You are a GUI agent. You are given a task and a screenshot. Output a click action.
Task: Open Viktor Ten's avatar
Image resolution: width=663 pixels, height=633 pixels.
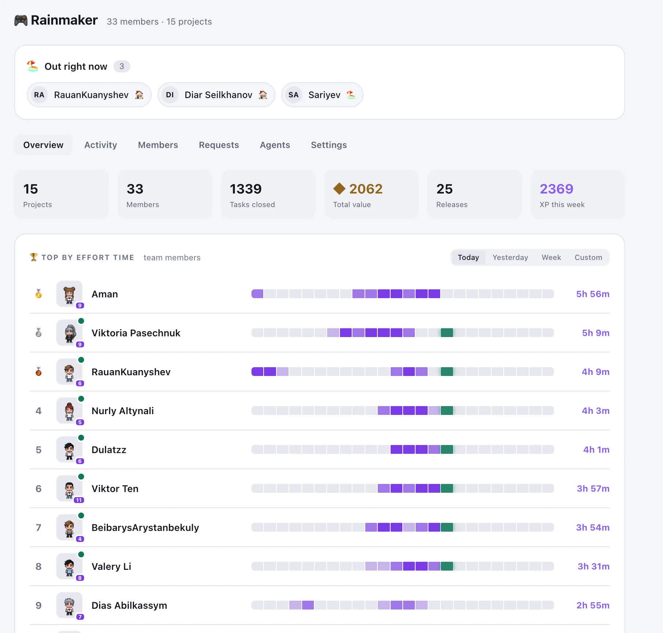pos(69,488)
